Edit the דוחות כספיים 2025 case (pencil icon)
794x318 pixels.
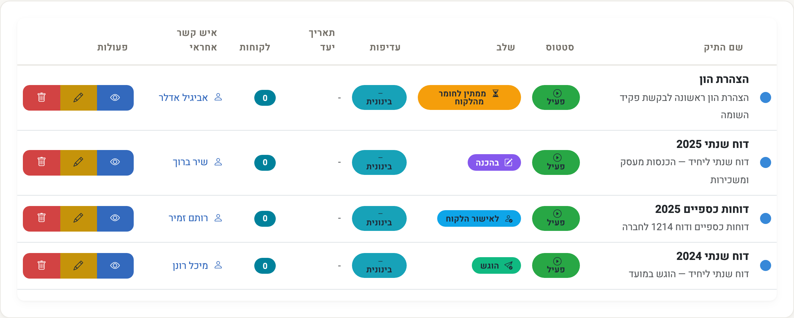pos(79,218)
